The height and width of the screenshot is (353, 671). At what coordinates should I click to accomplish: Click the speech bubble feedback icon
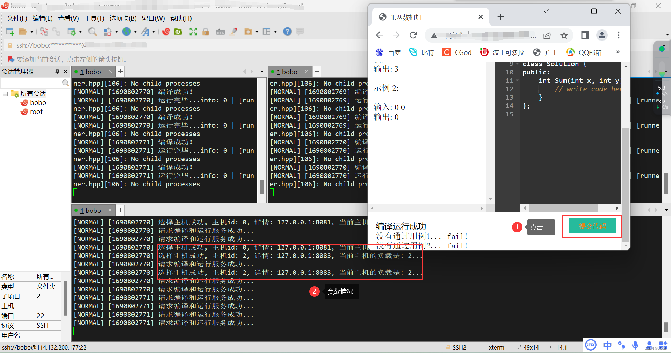(x=300, y=31)
